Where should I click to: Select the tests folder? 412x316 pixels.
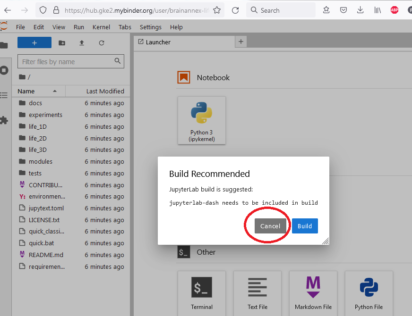(x=71, y=173)
